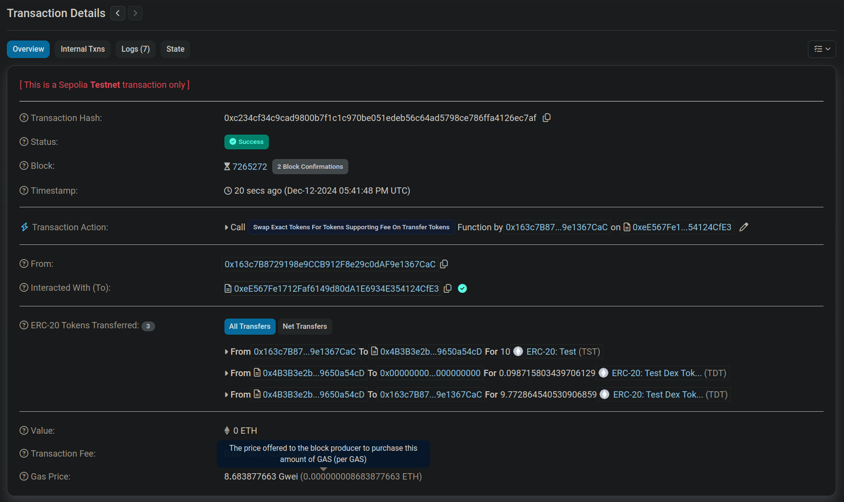Go to previous transaction arrow

tap(118, 13)
